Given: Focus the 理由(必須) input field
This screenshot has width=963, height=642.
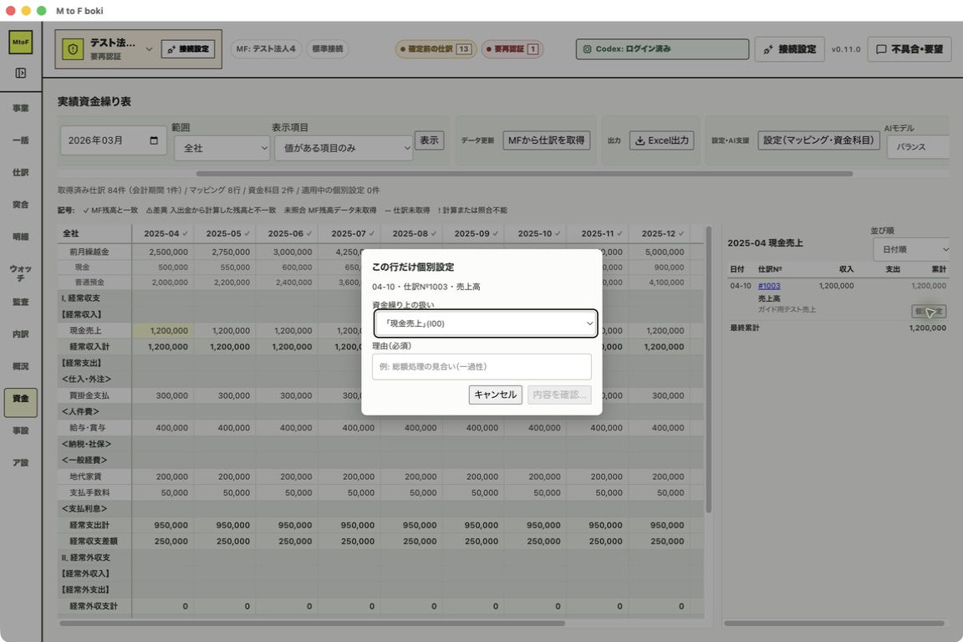Looking at the screenshot, I should point(481,366).
